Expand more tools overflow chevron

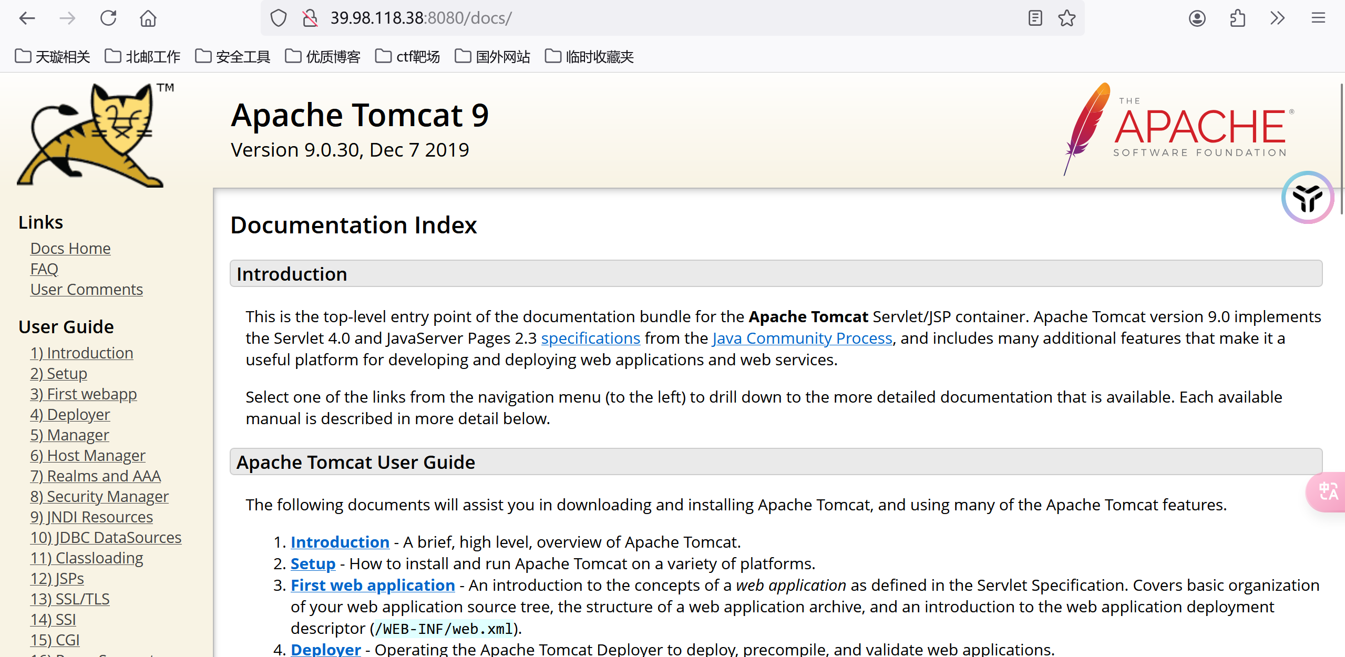click(1278, 18)
